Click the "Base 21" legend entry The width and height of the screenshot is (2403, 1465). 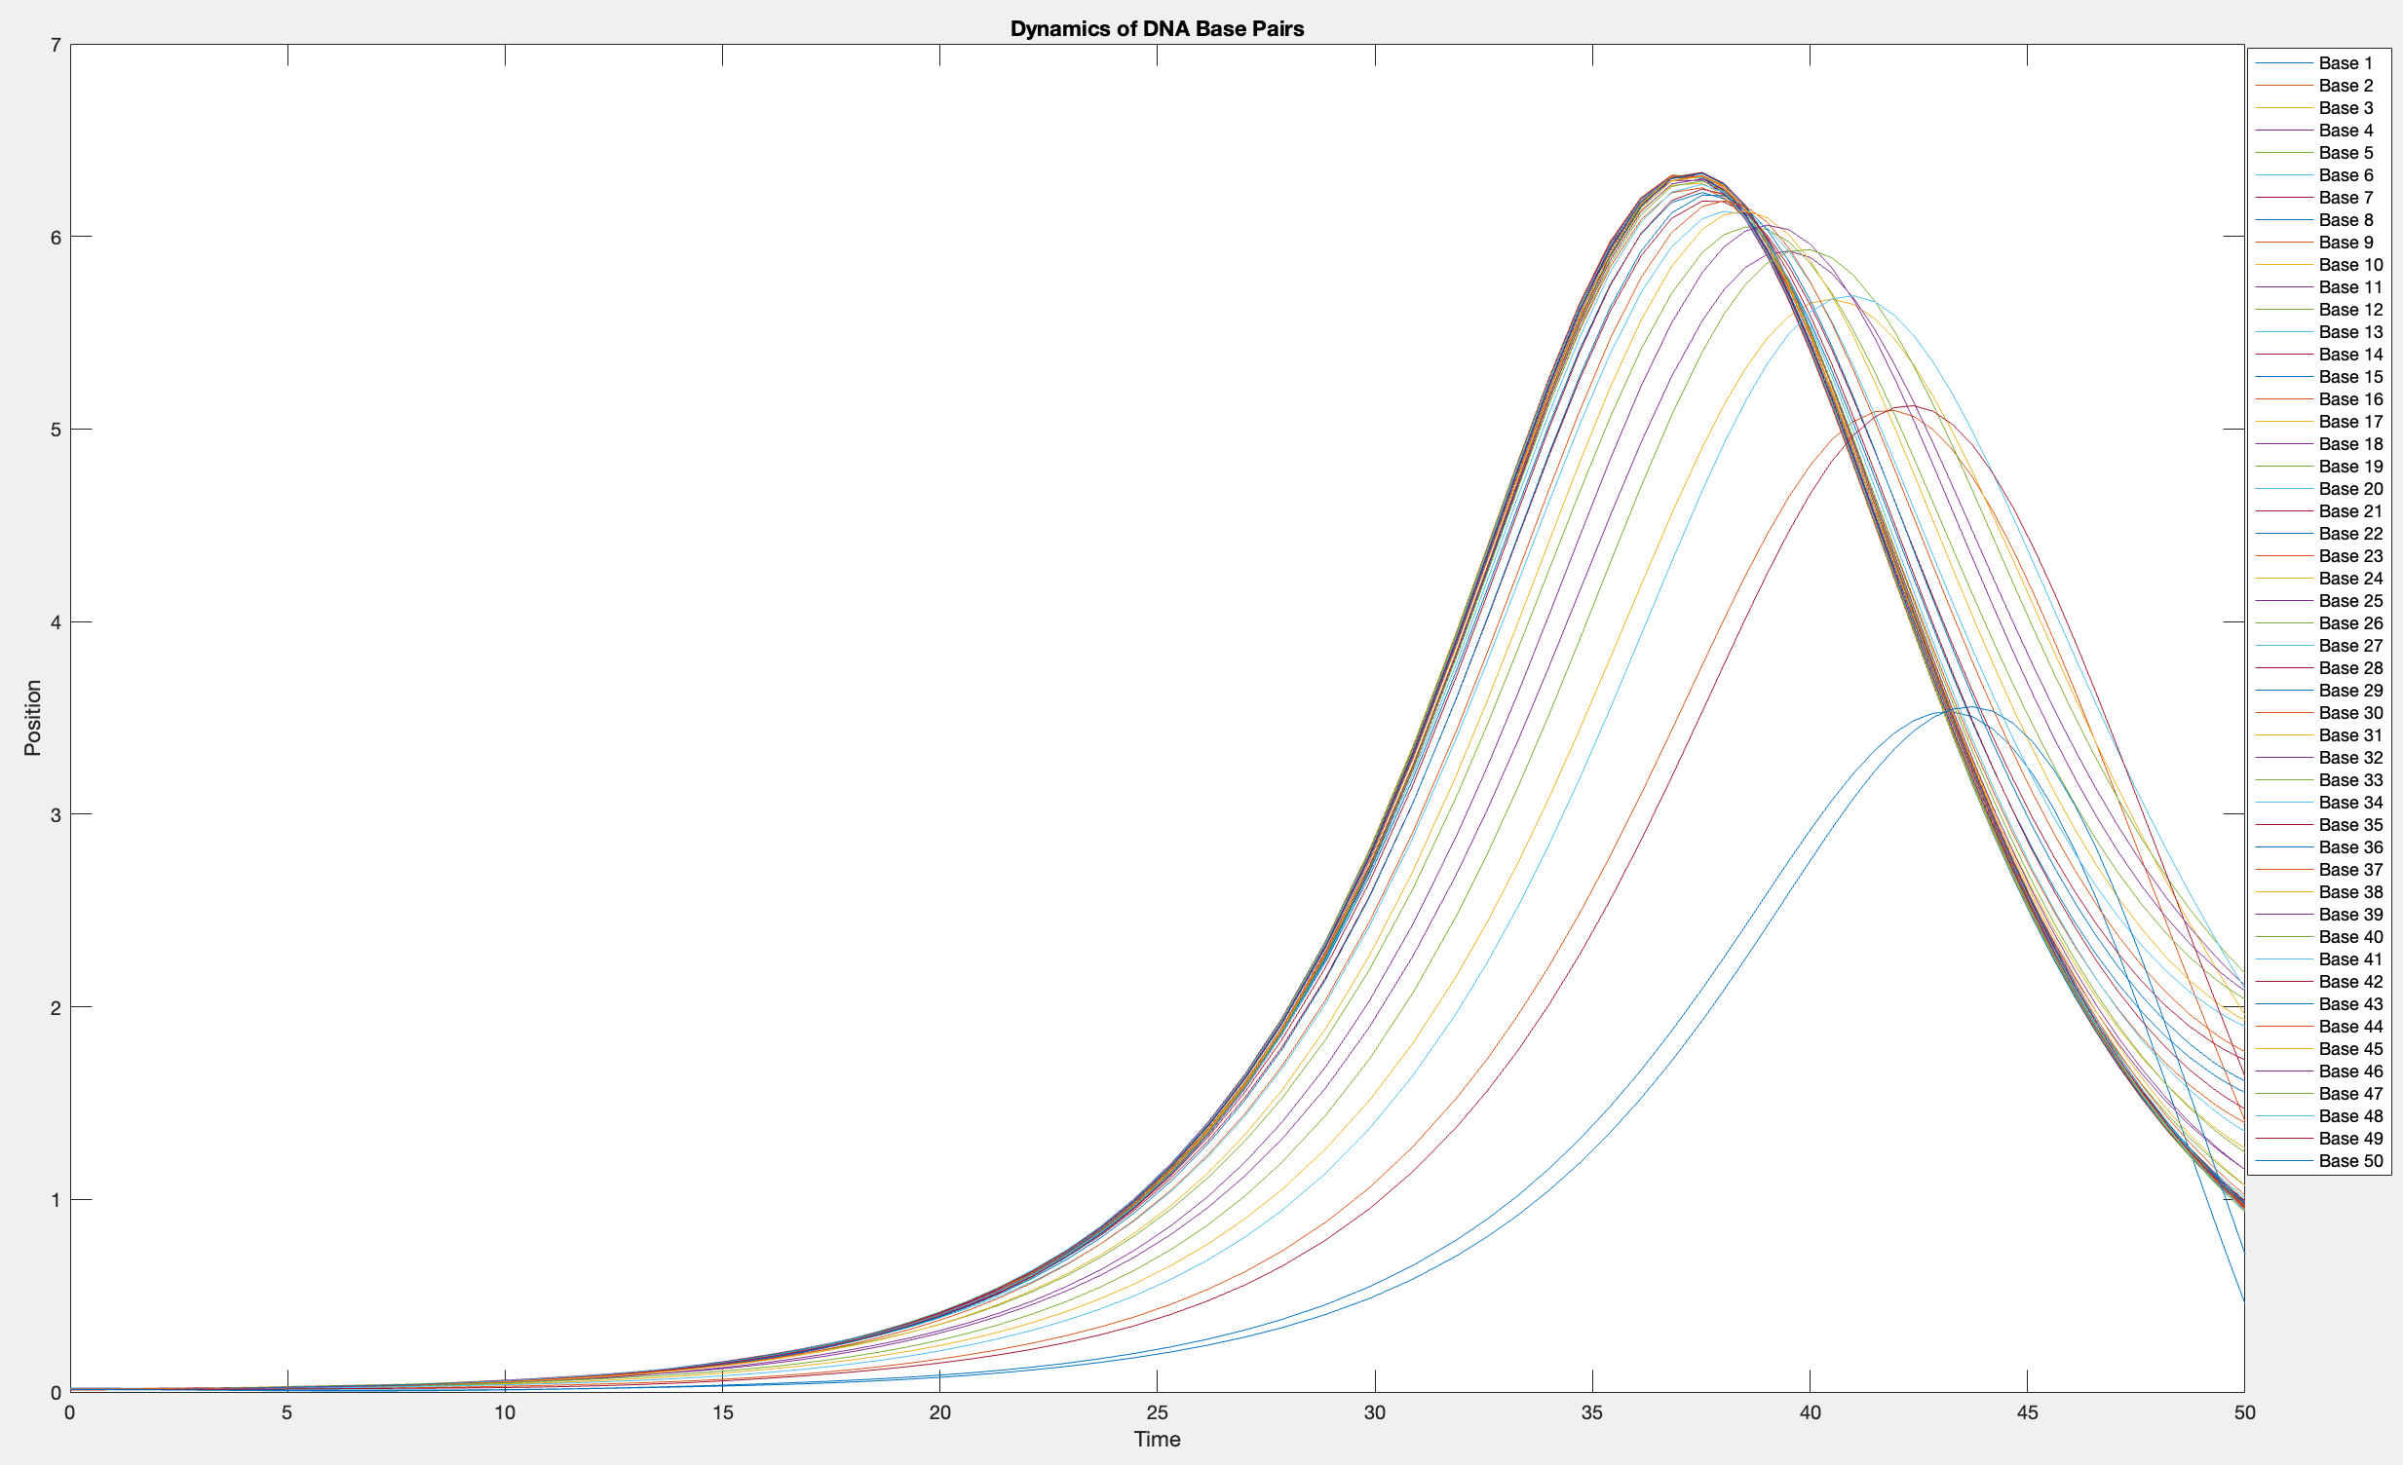(x=2350, y=510)
